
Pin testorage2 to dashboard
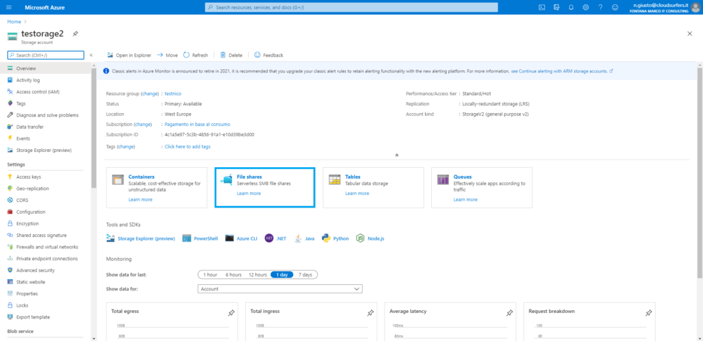(76, 34)
